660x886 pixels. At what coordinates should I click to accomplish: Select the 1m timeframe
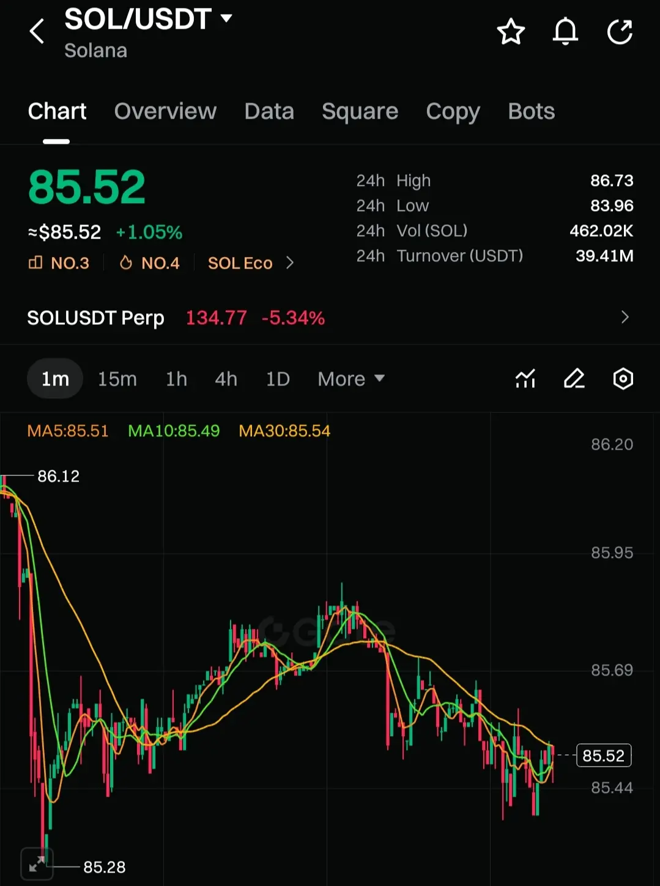(55, 379)
